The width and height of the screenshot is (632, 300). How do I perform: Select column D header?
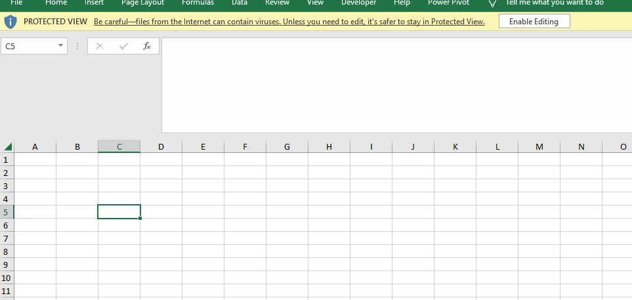click(x=161, y=147)
